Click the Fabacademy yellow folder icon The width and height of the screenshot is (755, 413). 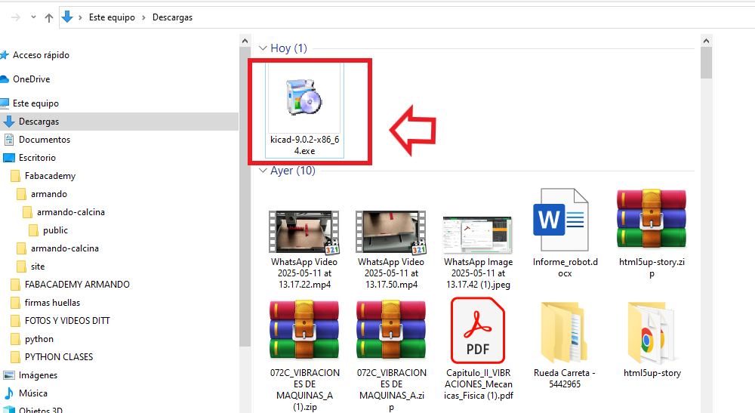[x=15, y=176]
